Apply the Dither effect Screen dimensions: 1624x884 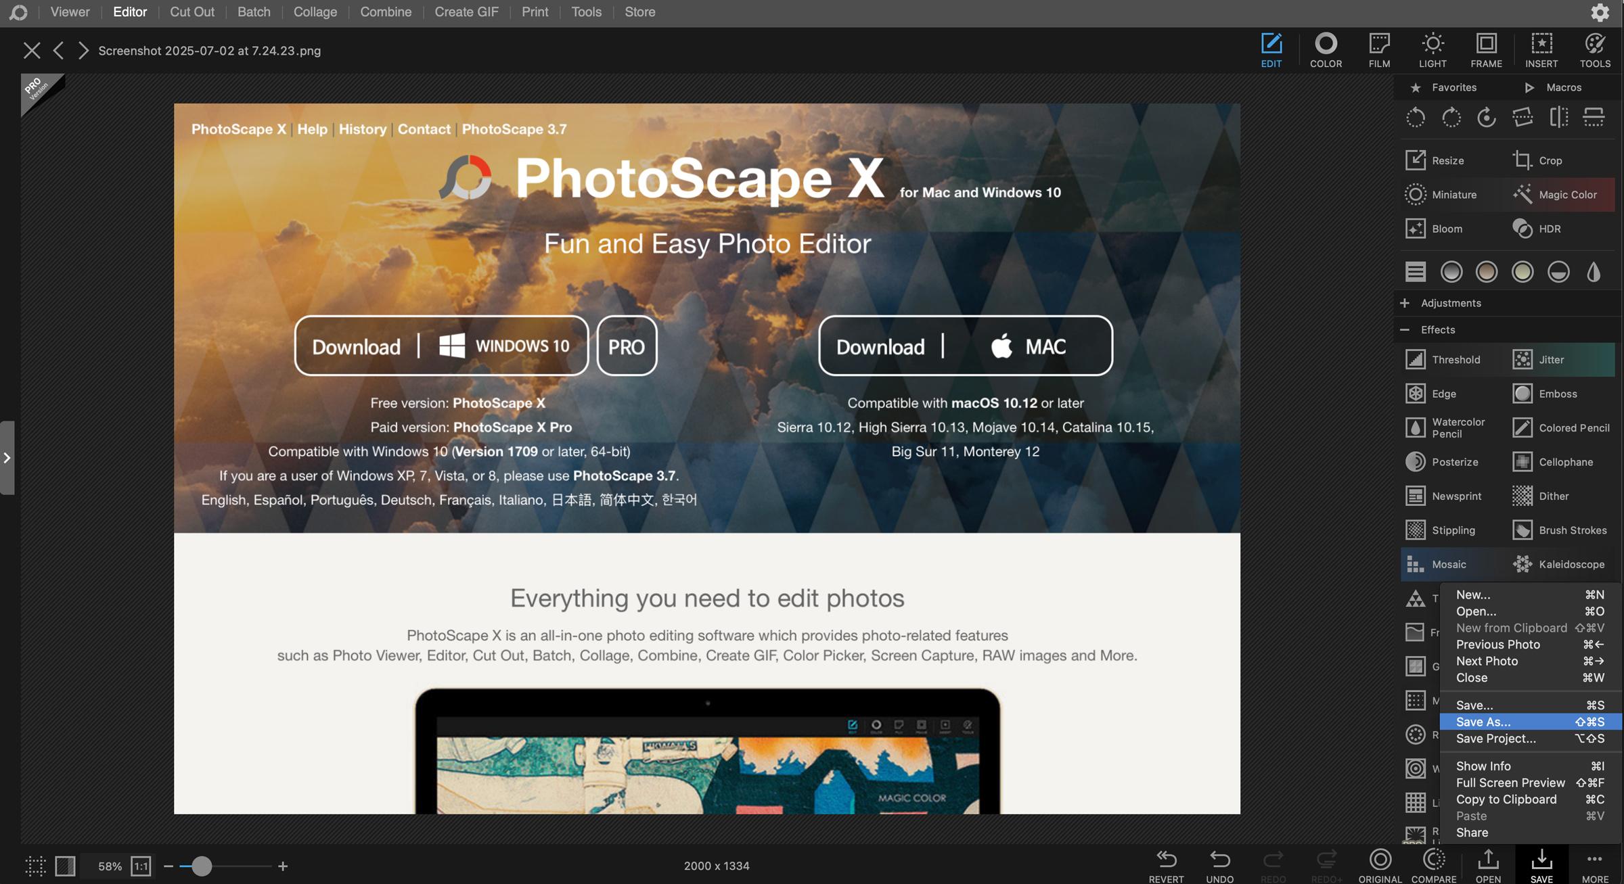[x=1540, y=496]
